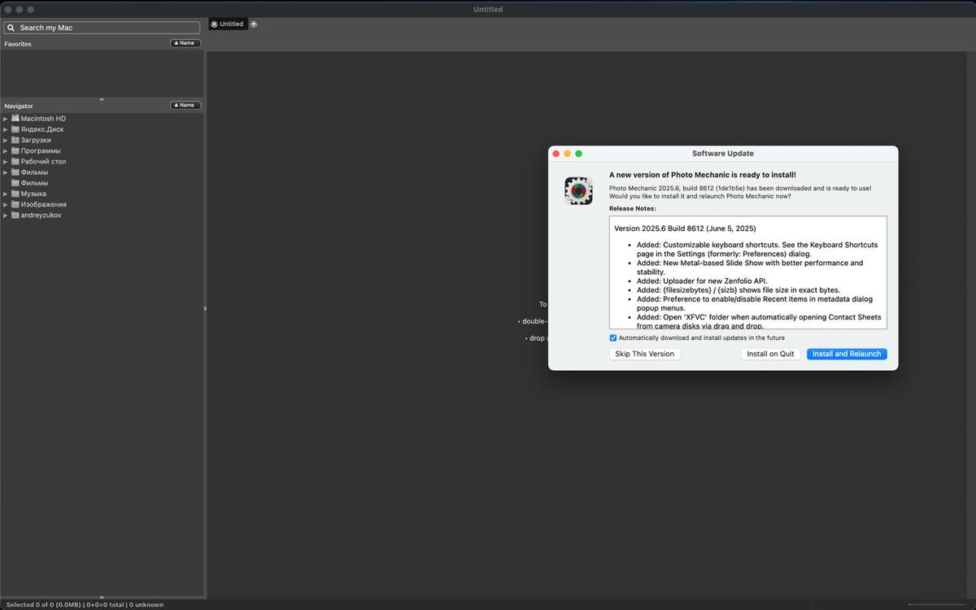Click Skip This Version
Image resolution: width=976 pixels, height=610 pixels.
click(644, 354)
